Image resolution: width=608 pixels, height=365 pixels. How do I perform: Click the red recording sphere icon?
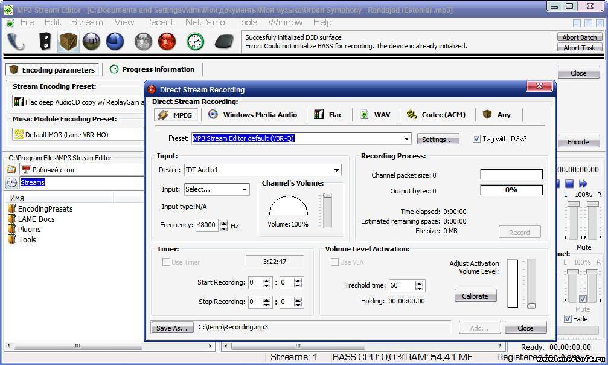167,42
